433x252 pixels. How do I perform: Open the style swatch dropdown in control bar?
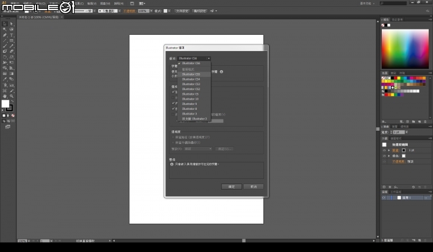[x=169, y=11]
